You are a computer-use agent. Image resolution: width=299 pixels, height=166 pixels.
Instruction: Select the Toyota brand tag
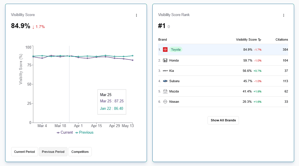tap(176, 50)
